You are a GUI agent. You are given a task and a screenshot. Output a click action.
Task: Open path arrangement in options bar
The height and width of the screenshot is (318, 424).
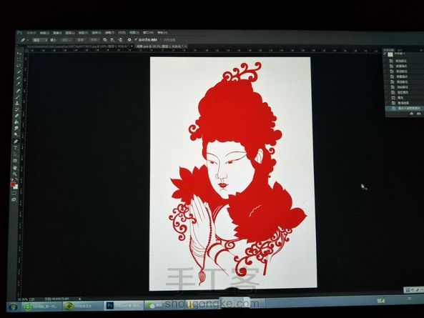(120, 40)
